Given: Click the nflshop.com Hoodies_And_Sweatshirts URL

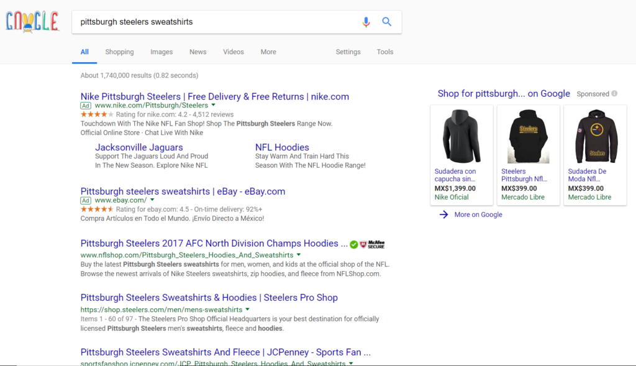Looking at the screenshot, I should point(186,255).
